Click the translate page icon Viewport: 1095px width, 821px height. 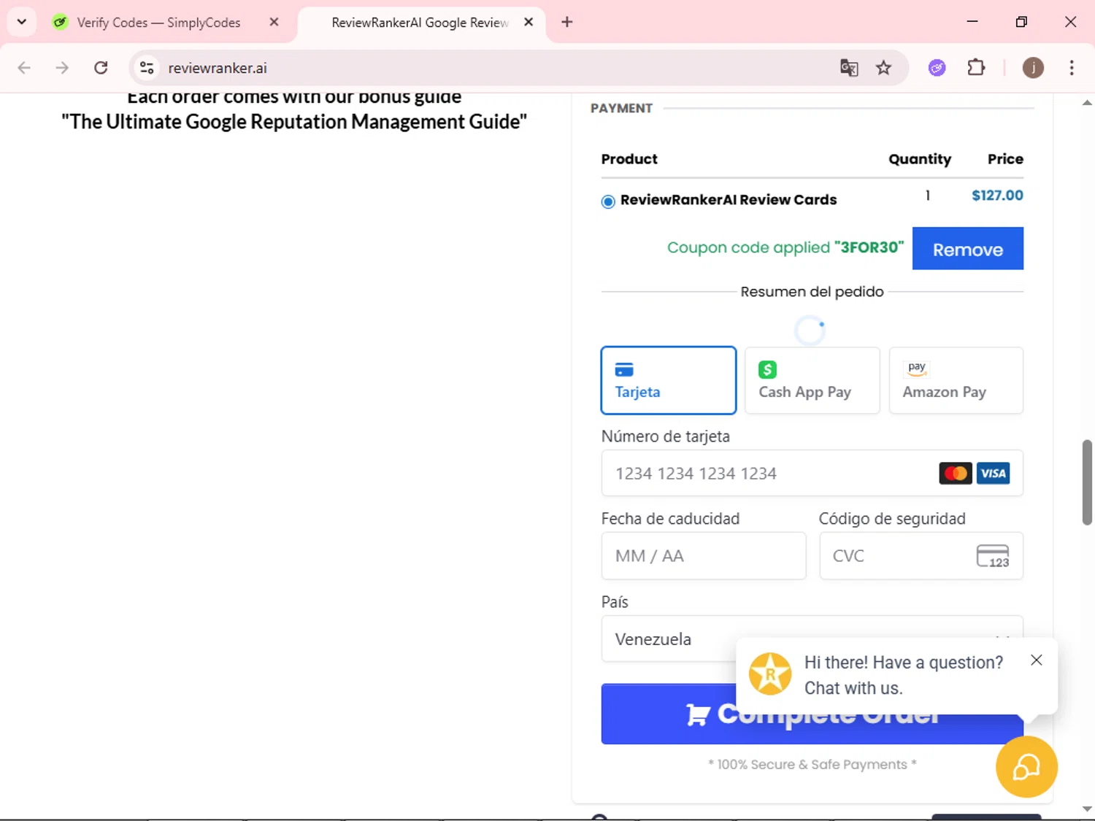[849, 68]
